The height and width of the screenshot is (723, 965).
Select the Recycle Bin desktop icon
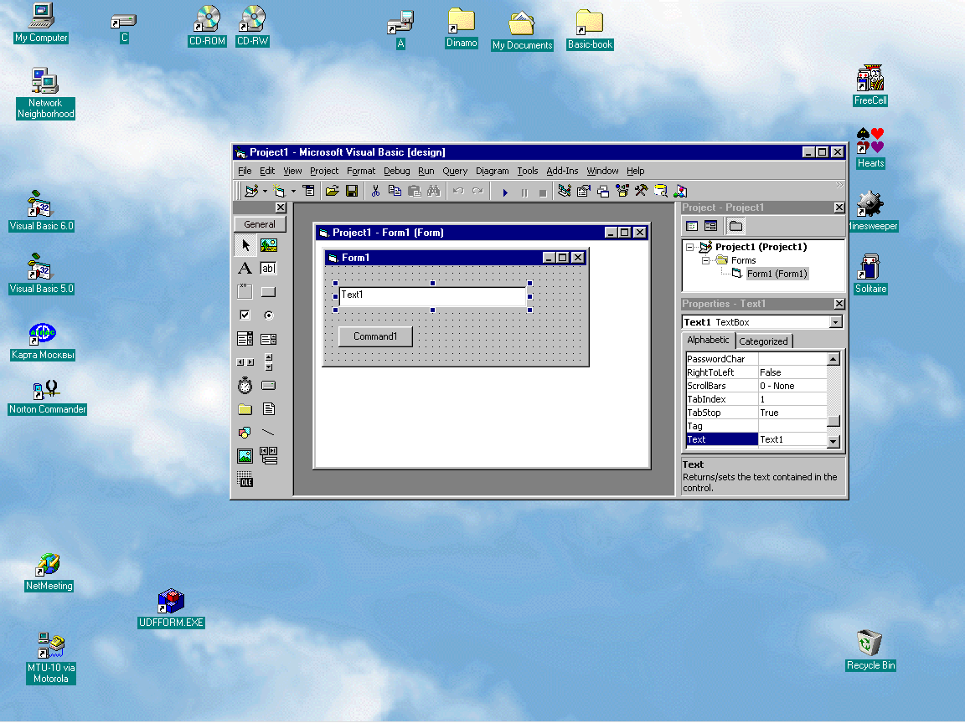[x=870, y=650]
